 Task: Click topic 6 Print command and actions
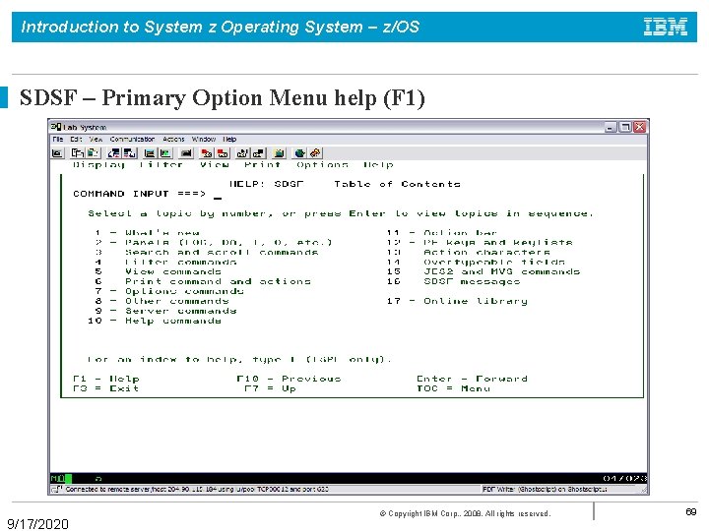pyautogui.click(x=203, y=281)
